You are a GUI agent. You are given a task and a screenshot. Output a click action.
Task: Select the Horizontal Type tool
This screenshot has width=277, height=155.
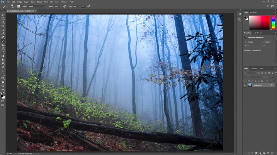(3, 71)
